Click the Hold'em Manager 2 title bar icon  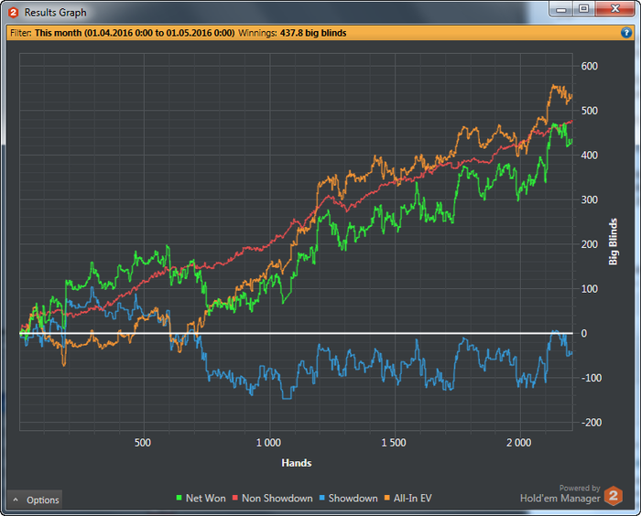pyautogui.click(x=14, y=13)
